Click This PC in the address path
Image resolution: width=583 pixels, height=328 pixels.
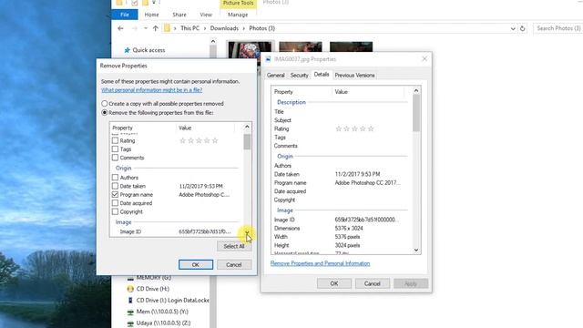[x=189, y=28]
